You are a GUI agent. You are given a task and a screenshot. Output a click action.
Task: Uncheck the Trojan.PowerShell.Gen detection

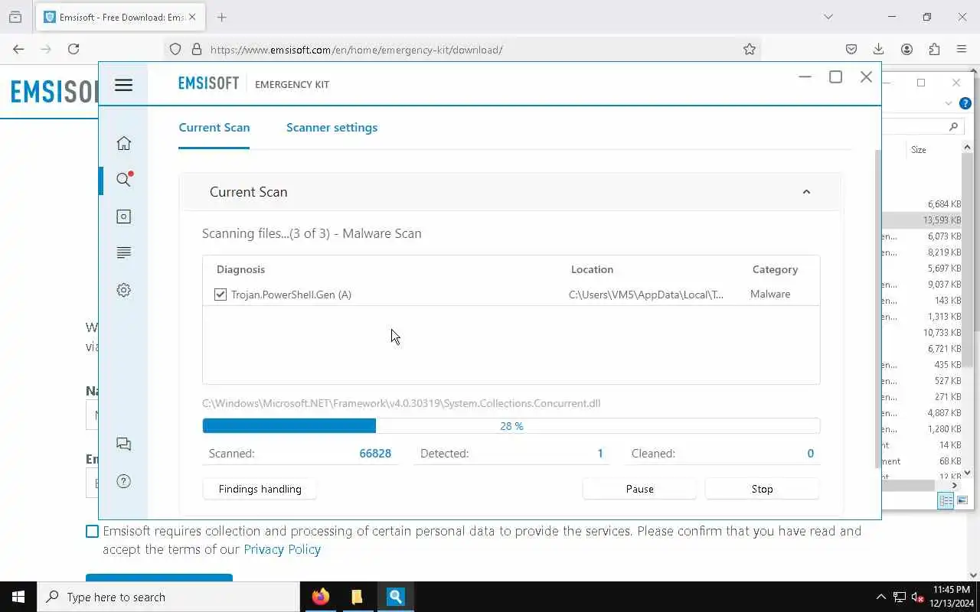coord(220,295)
